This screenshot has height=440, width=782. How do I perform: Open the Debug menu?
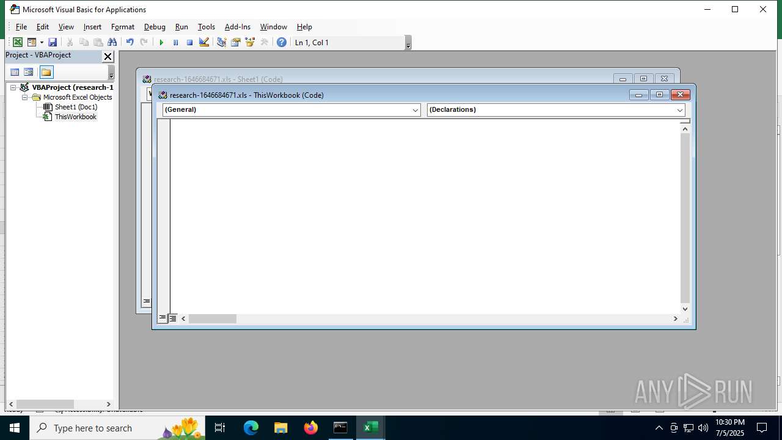155,27
